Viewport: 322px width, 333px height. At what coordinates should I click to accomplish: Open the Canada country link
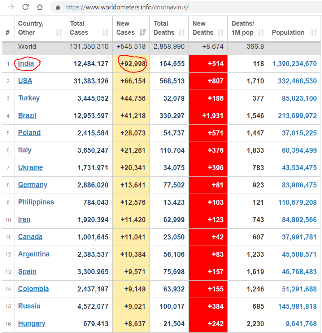[30, 237]
